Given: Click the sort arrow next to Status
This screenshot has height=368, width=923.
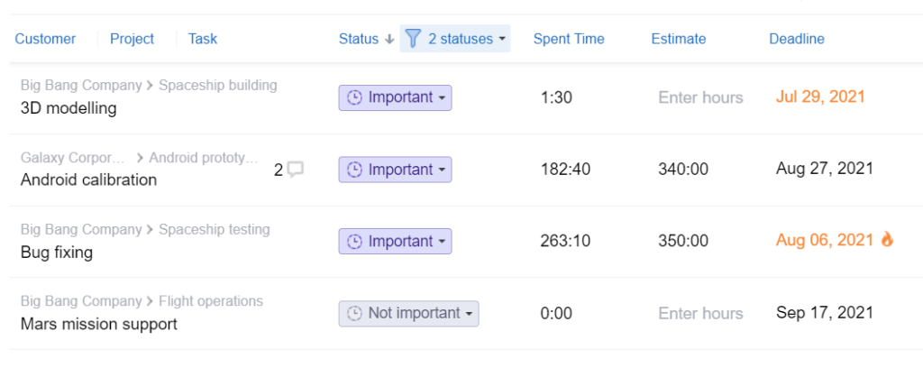Looking at the screenshot, I should pos(388,39).
